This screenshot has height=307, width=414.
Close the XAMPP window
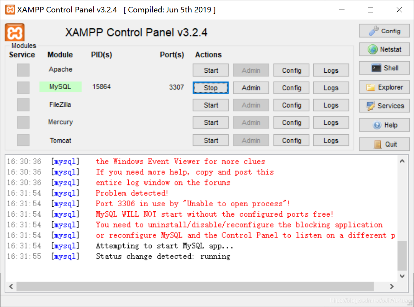pyautogui.click(x=399, y=10)
